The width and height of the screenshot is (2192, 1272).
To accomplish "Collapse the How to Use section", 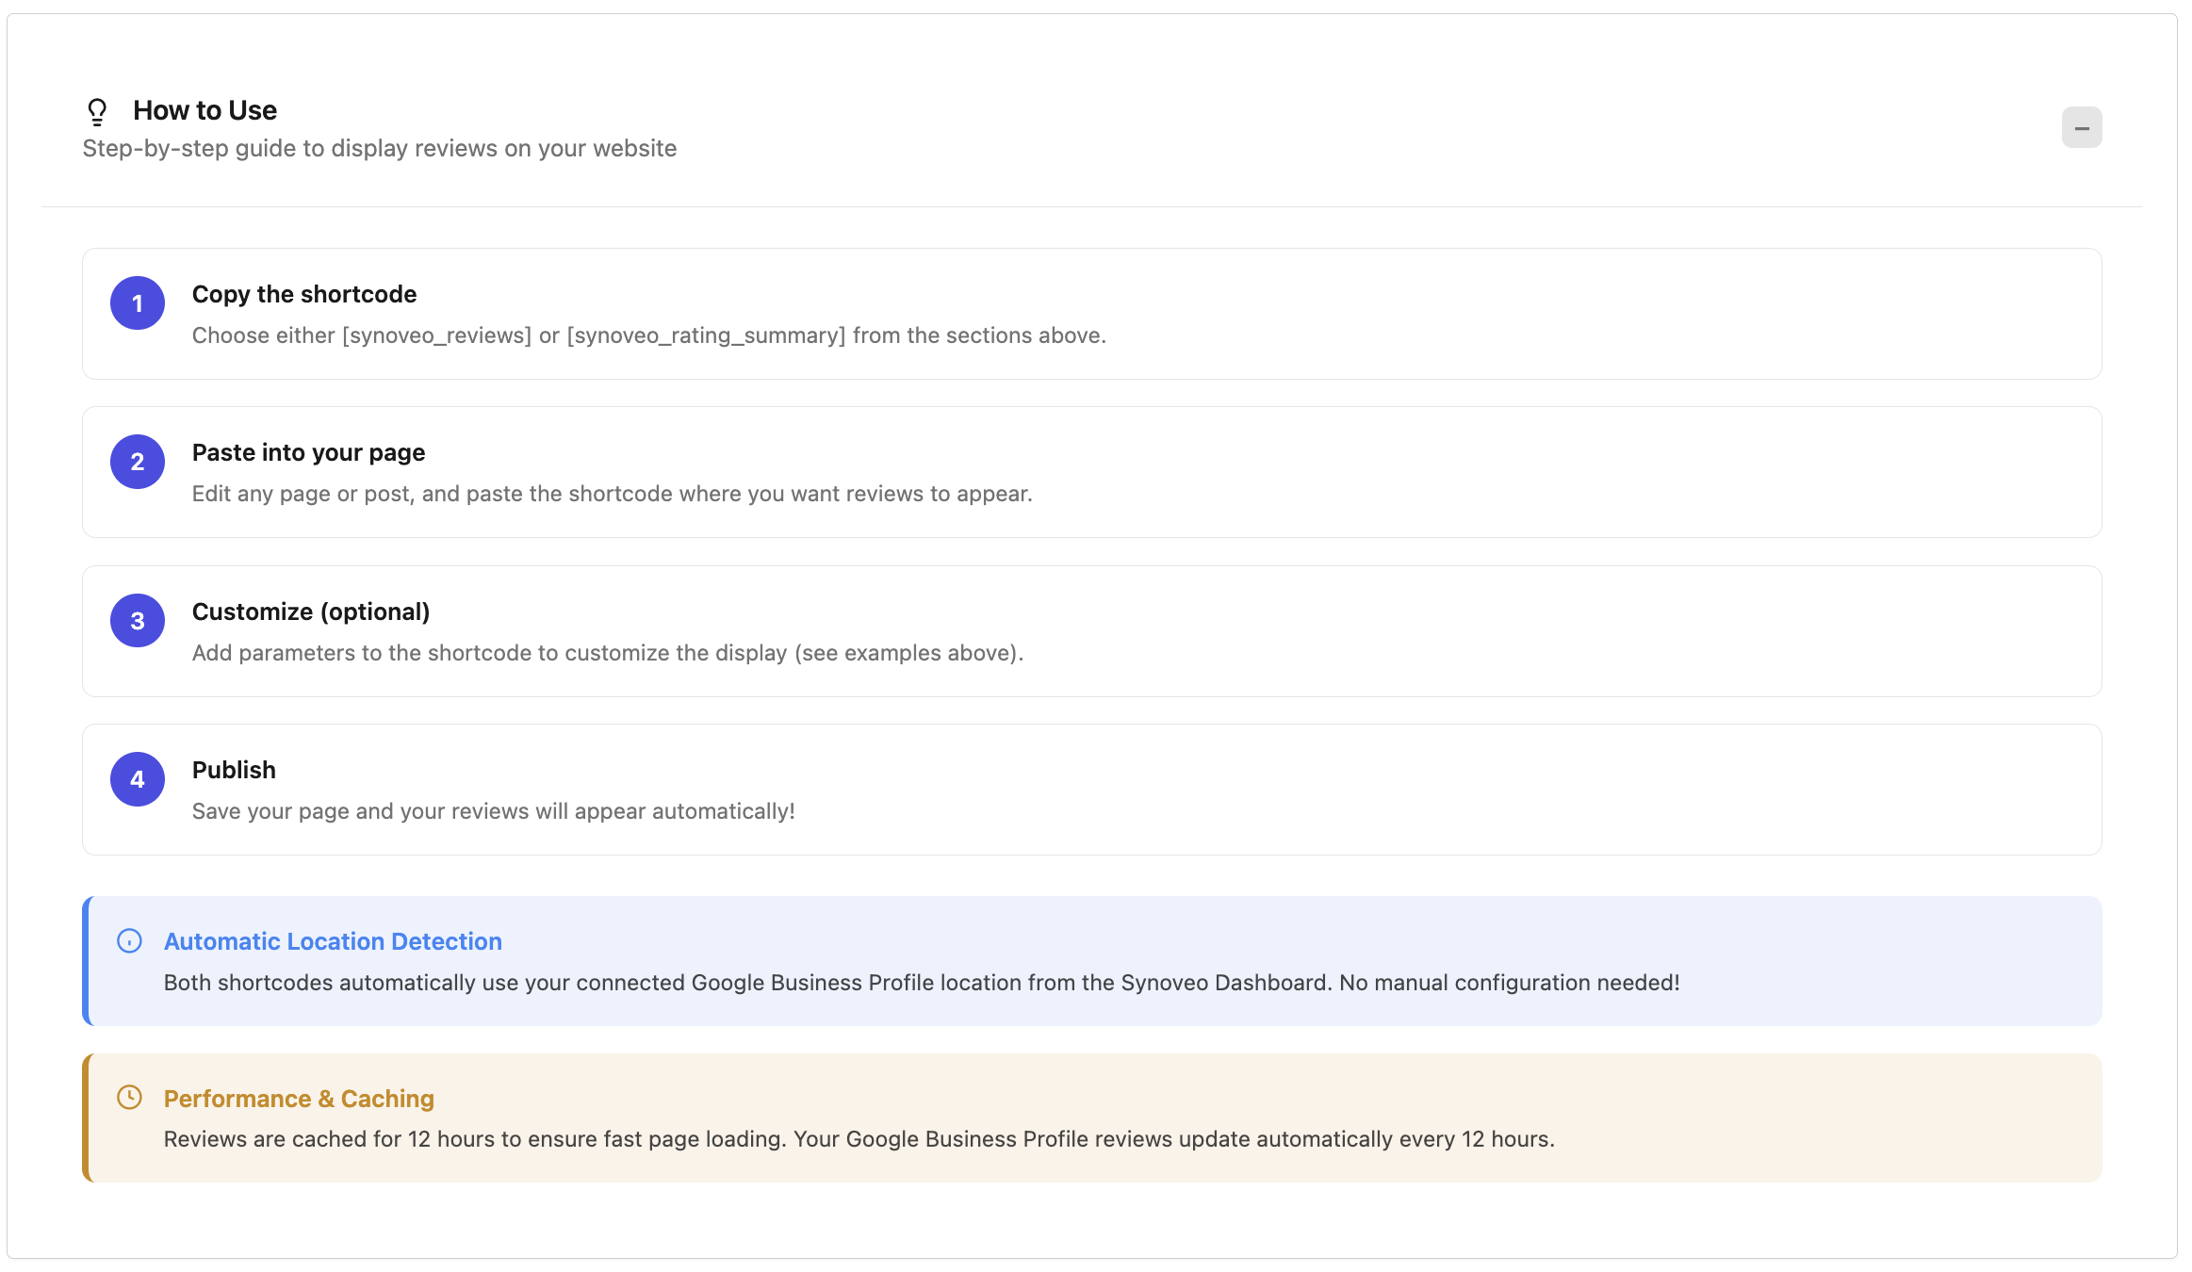I will (x=2081, y=127).
